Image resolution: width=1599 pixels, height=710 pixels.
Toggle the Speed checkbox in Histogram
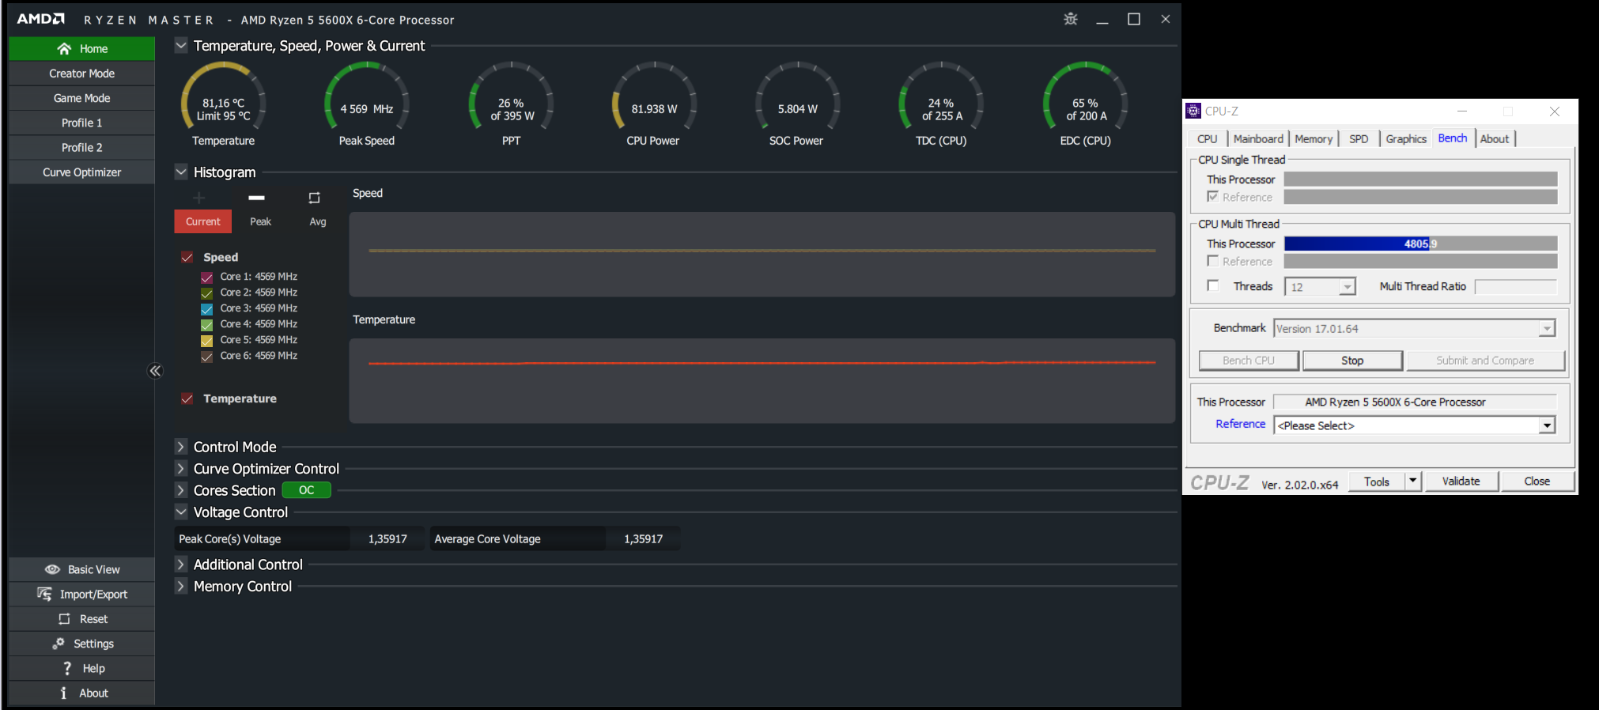(187, 257)
